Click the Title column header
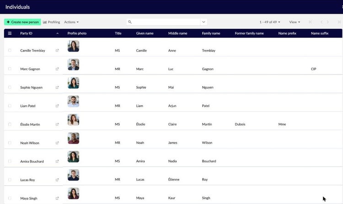 coord(118,33)
